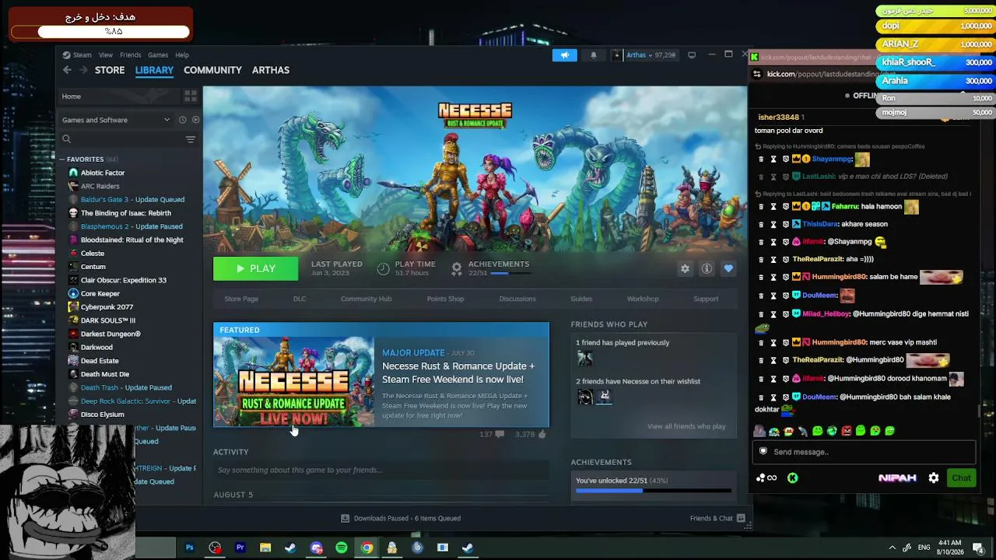Toggle Necesse favorite heart icon

728,268
